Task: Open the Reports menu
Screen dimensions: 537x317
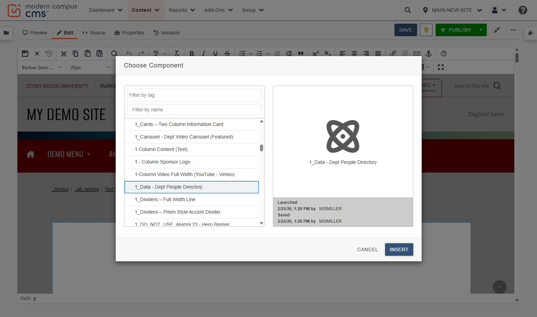Action: [182, 10]
